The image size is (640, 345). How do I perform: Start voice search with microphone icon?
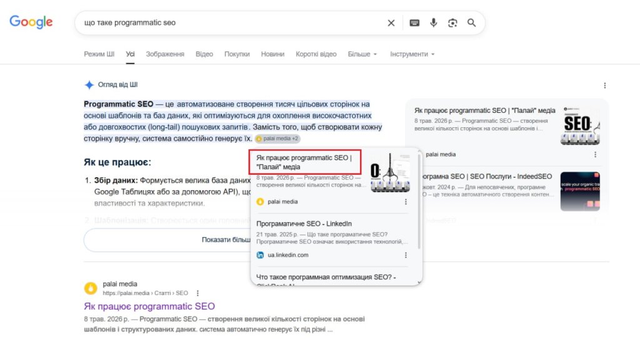click(x=434, y=23)
